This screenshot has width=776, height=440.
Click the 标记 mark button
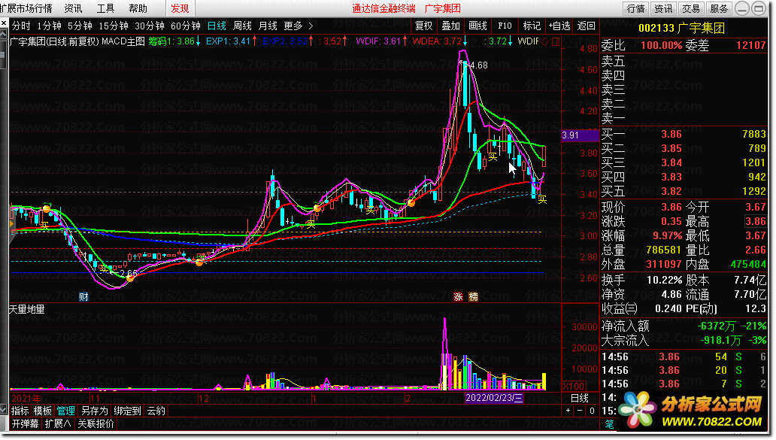click(x=532, y=26)
